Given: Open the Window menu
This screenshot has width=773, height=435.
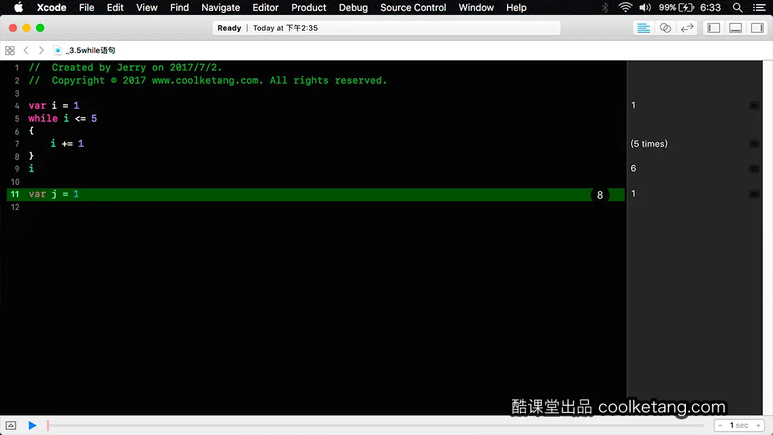Looking at the screenshot, I should [476, 7].
